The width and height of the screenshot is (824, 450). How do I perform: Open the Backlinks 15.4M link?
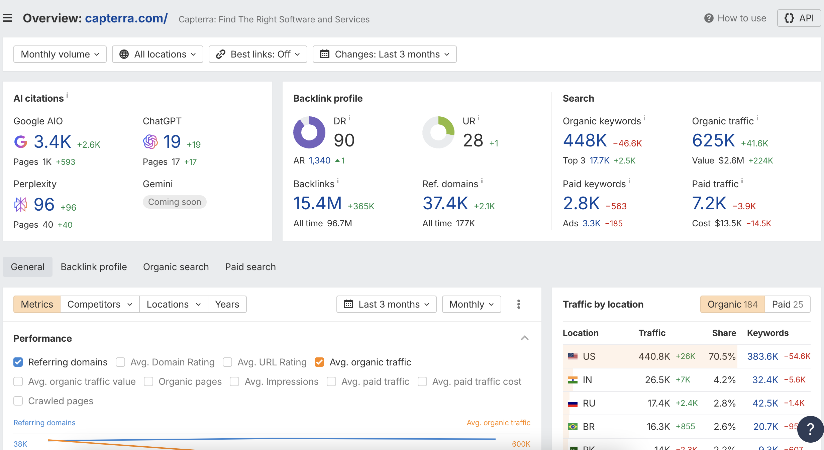[x=317, y=203]
